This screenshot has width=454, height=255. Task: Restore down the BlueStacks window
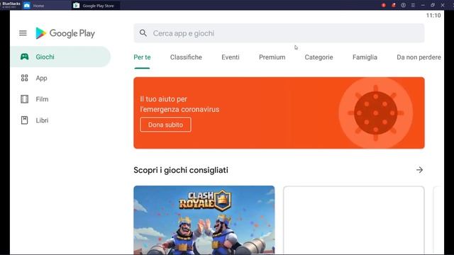click(x=433, y=5)
